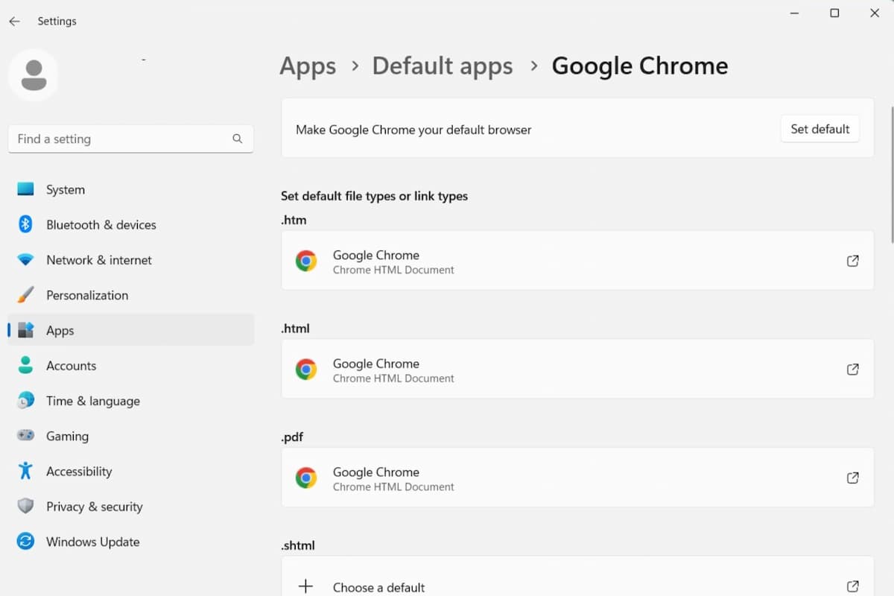This screenshot has width=894, height=596.
Task: Click the Privacy & security shield icon
Action: 25,506
